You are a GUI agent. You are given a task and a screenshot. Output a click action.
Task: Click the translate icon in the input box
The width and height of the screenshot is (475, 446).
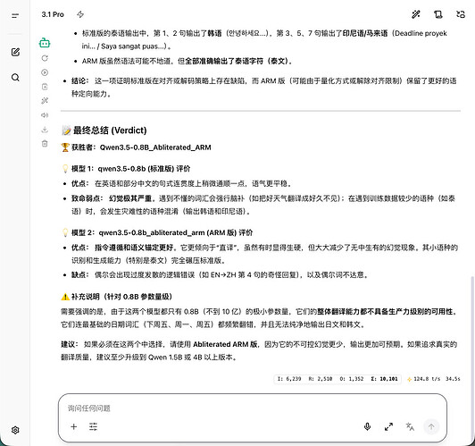pyautogui.click(x=410, y=427)
